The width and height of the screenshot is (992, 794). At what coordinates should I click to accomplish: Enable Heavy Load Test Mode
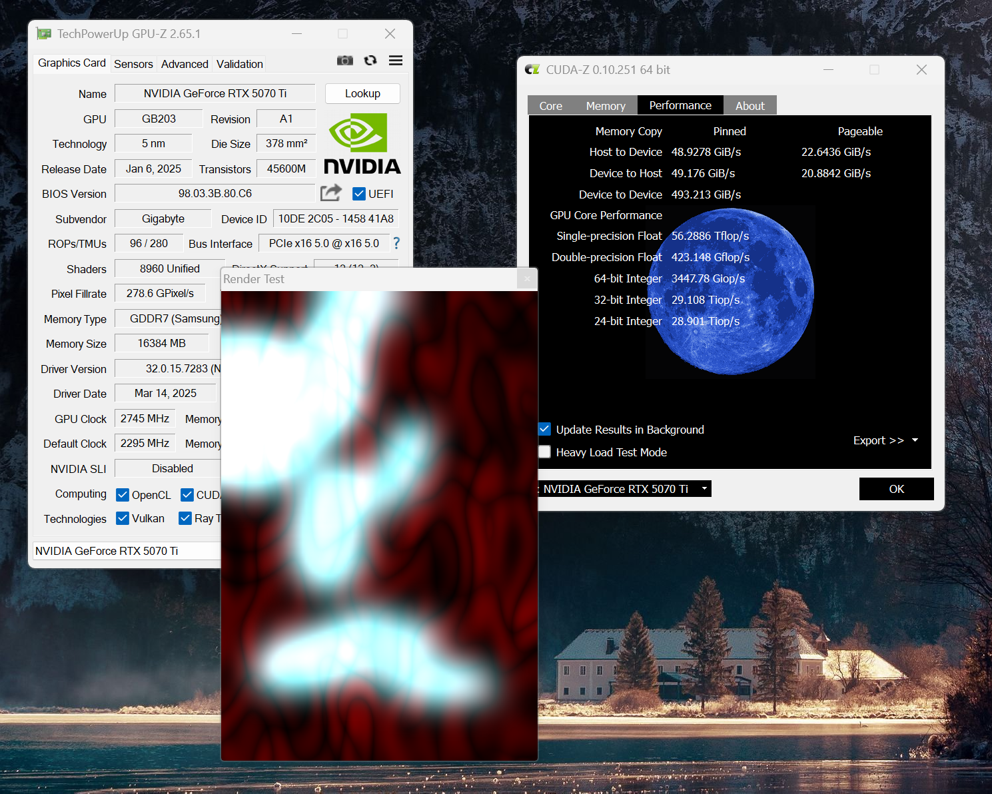pyautogui.click(x=545, y=452)
